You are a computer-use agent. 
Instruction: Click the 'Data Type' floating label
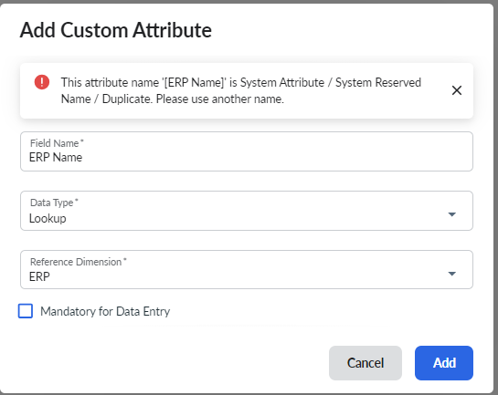click(x=54, y=203)
